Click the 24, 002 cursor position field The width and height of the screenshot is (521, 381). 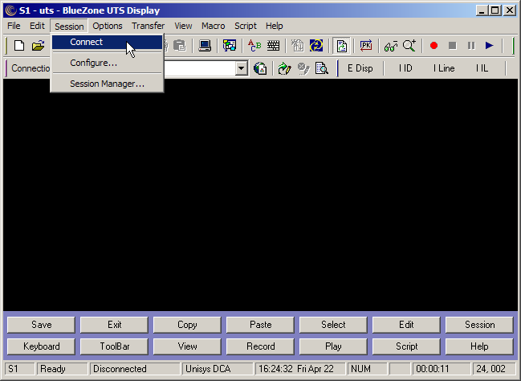(494, 369)
